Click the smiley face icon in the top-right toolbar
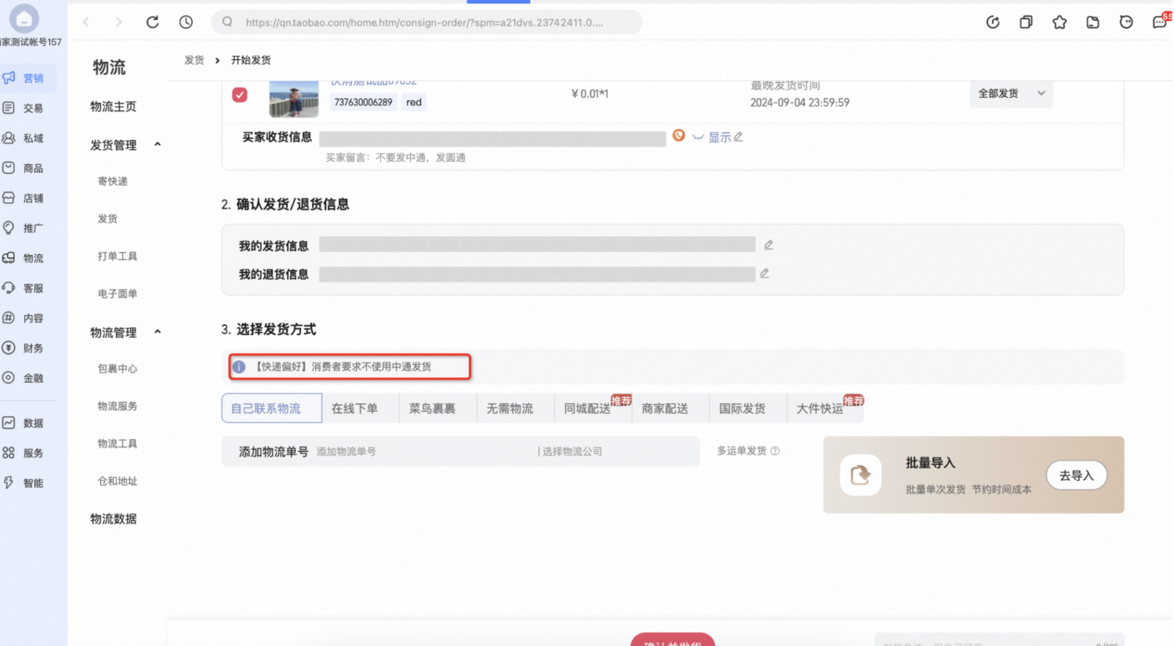This screenshot has width=1174, height=646. click(1126, 22)
